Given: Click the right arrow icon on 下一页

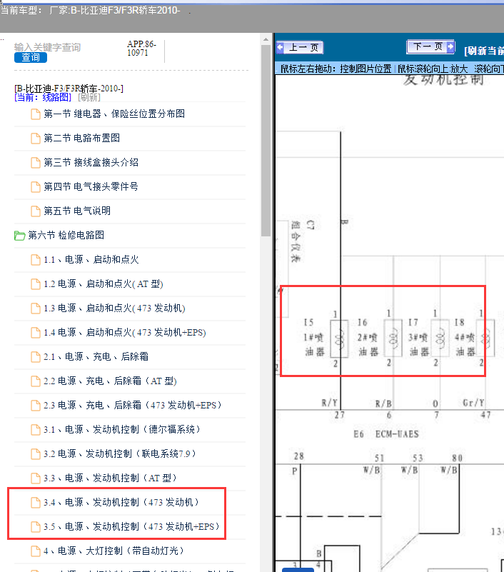Looking at the screenshot, I should coord(450,46).
